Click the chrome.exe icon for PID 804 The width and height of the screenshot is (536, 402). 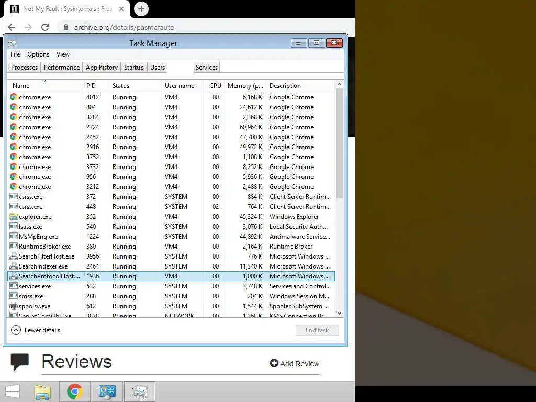coord(13,107)
